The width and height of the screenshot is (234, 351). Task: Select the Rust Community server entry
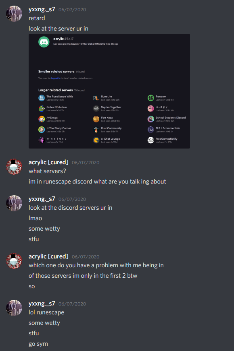coord(107,130)
